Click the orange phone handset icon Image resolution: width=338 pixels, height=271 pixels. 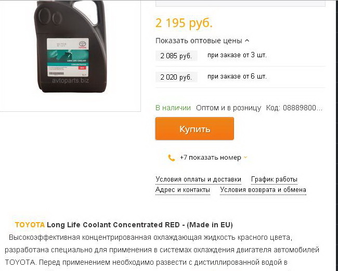171,158
